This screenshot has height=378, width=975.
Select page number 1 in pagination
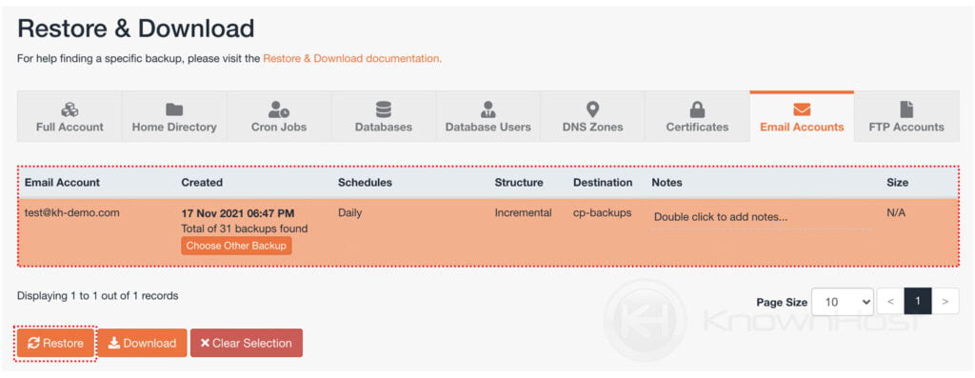[918, 302]
